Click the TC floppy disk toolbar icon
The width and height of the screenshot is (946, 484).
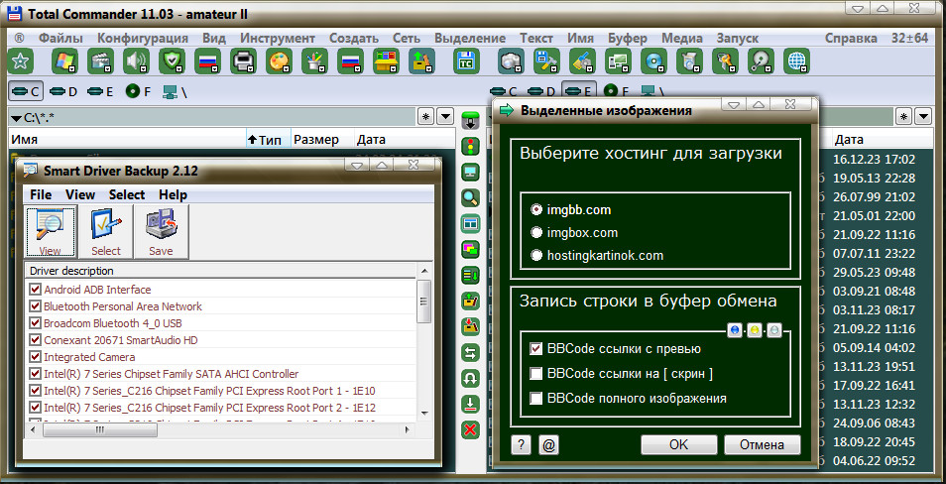(x=466, y=61)
